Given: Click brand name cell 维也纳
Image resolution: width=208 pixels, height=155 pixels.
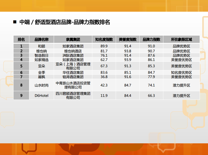Looking at the screenshot, I should coord(42,51).
